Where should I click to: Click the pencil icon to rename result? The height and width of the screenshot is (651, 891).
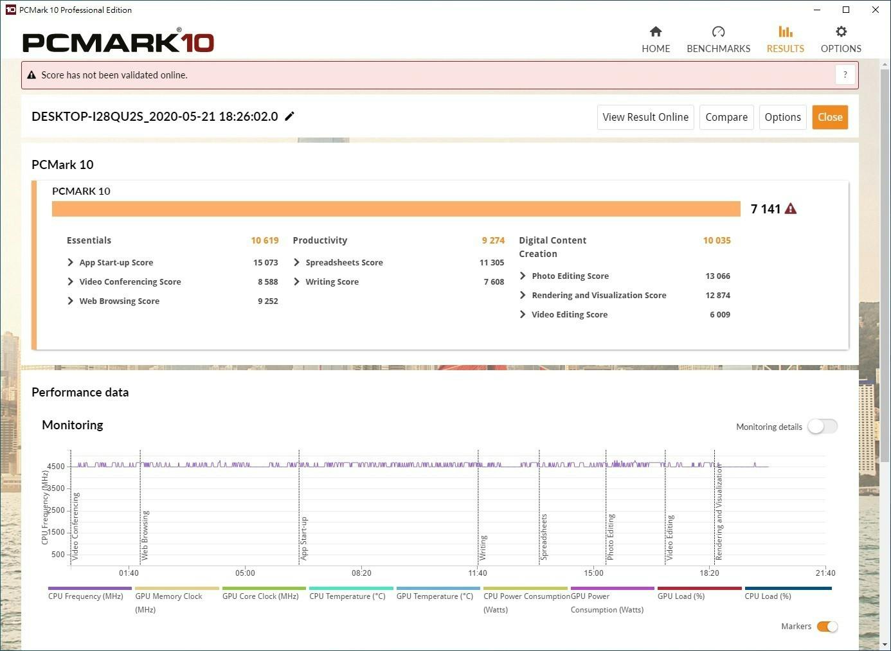290,116
